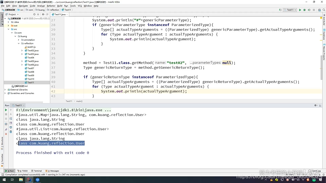
Task: Toggle the Database side panel
Action: pos(324,34)
